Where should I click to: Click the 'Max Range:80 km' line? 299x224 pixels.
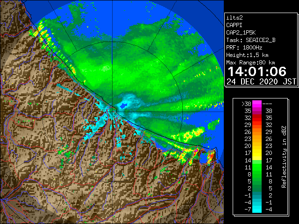250,63
